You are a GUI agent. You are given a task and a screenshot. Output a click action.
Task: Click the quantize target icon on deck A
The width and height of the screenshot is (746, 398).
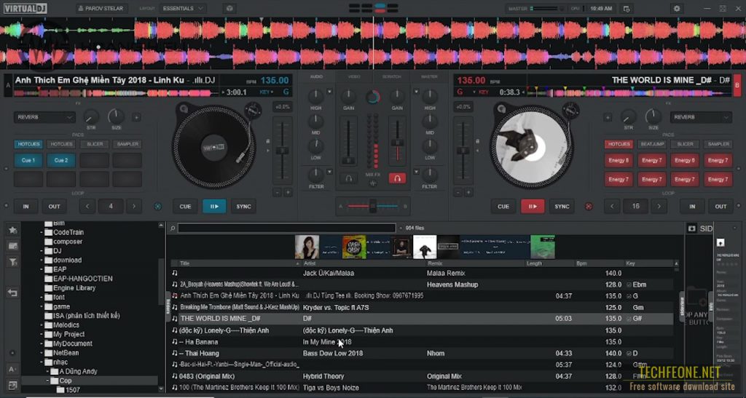pyautogui.click(x=158, y=207)
